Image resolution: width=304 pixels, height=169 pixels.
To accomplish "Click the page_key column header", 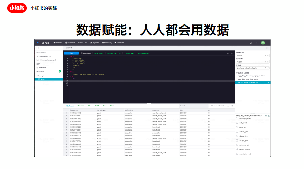I will [156, 110].
